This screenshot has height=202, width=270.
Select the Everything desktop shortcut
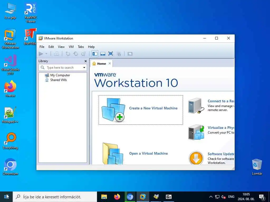[10, 141]
